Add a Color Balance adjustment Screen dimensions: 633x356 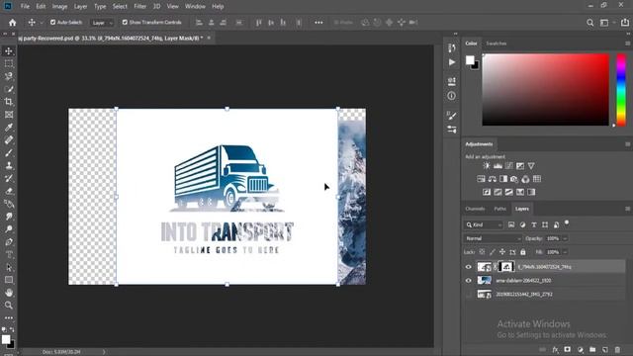[x=493, y=179]
